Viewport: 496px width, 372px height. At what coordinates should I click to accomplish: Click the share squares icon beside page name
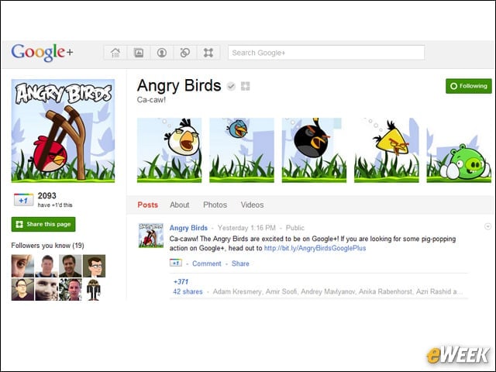point(245,86)
